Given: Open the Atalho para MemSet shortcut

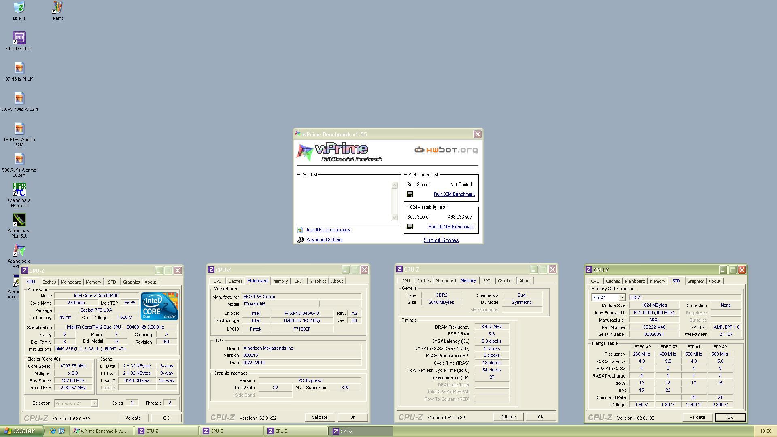Looking at the screenshot, I should click(19, 220).
